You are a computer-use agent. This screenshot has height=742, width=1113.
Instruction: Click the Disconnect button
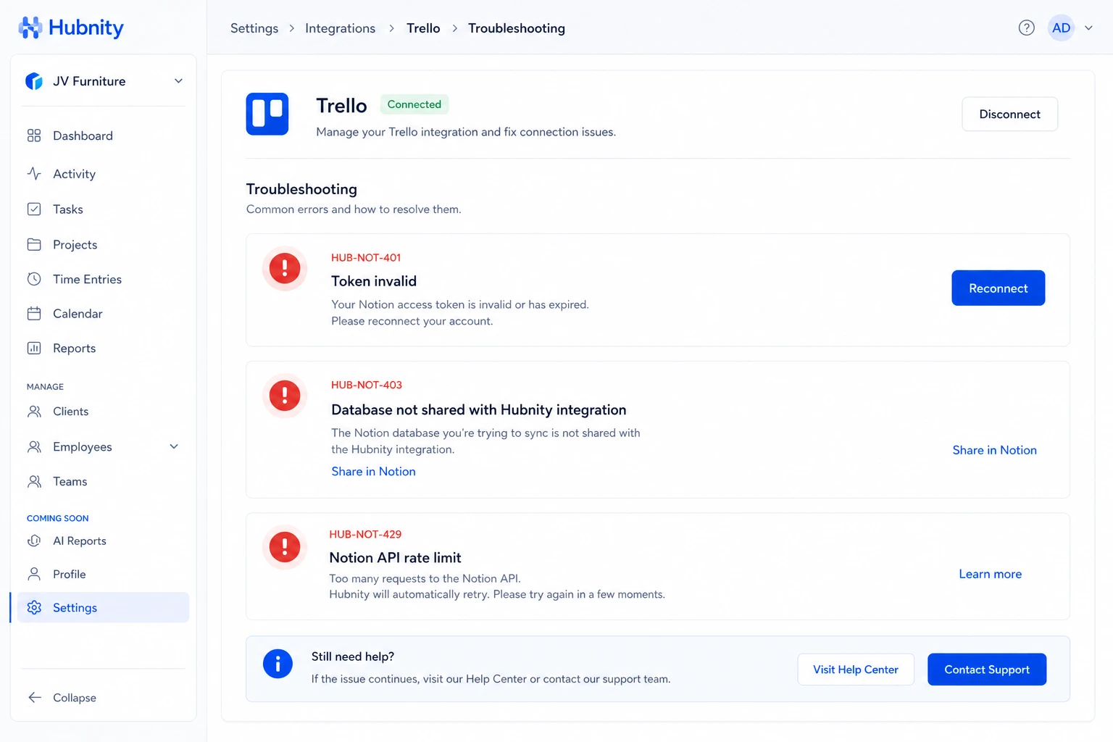pyautogui.click(x=1009, y=114)
